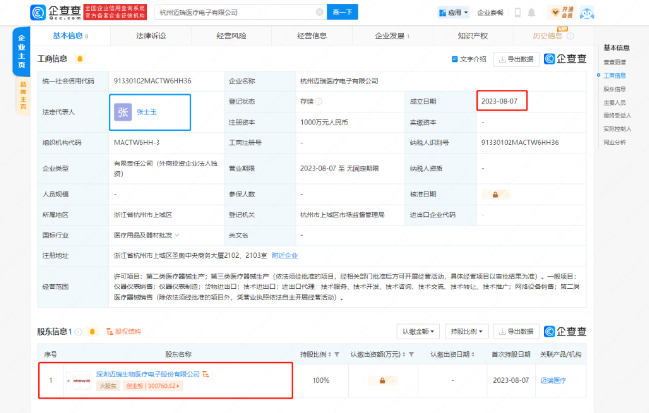
Task: Filter the 认缴出资额 column using the funnel icon
Action: [x=411, y=354]
